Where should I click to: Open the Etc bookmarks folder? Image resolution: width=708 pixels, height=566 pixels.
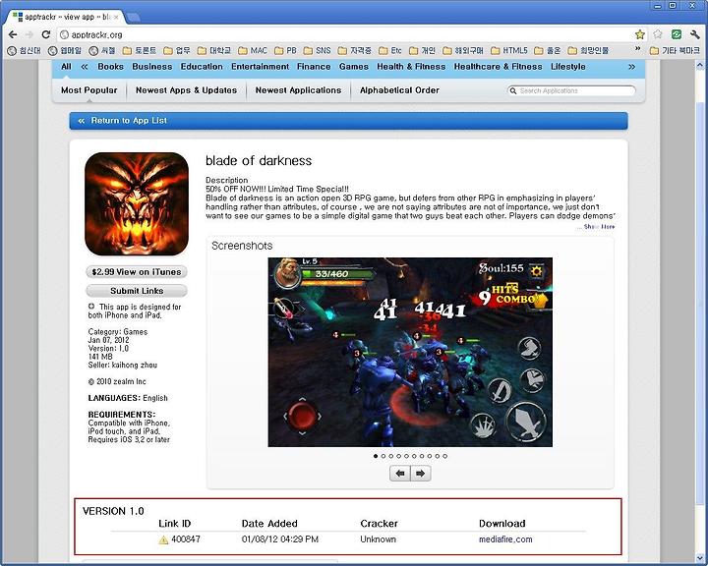click(390, 50)
